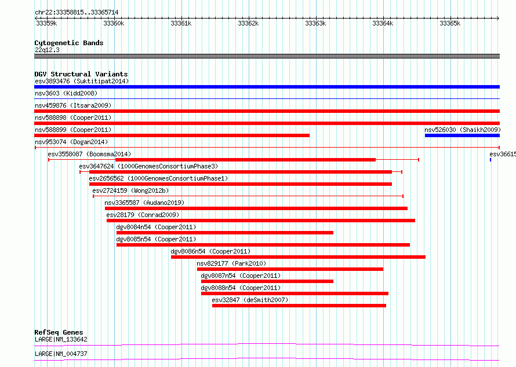
Task: Click the 33362k ruler tick label
Action: (248, 23)
